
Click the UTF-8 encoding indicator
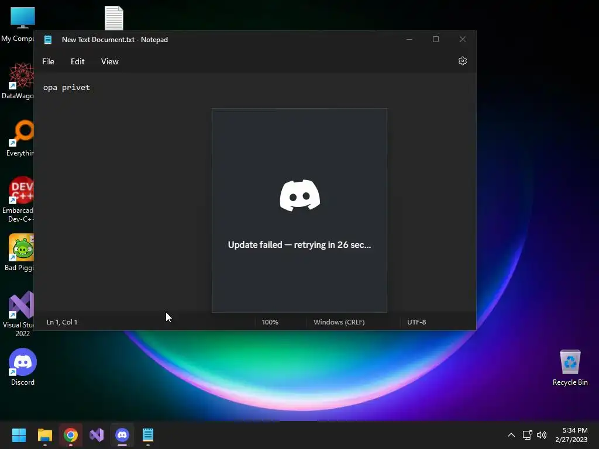416,322
